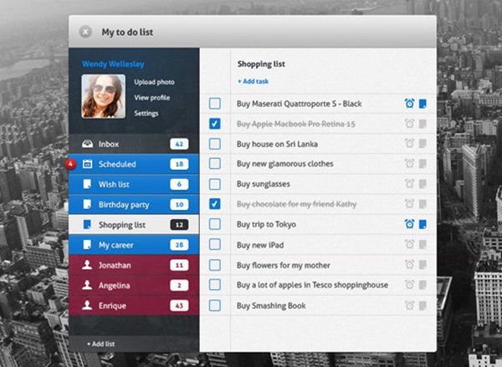Open note for Buy new glamorous clothes
502x367 pixels.
[423, 164]
